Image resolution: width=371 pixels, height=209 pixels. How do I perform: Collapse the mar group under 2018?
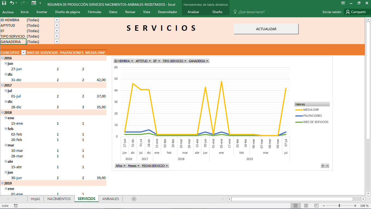6,145
